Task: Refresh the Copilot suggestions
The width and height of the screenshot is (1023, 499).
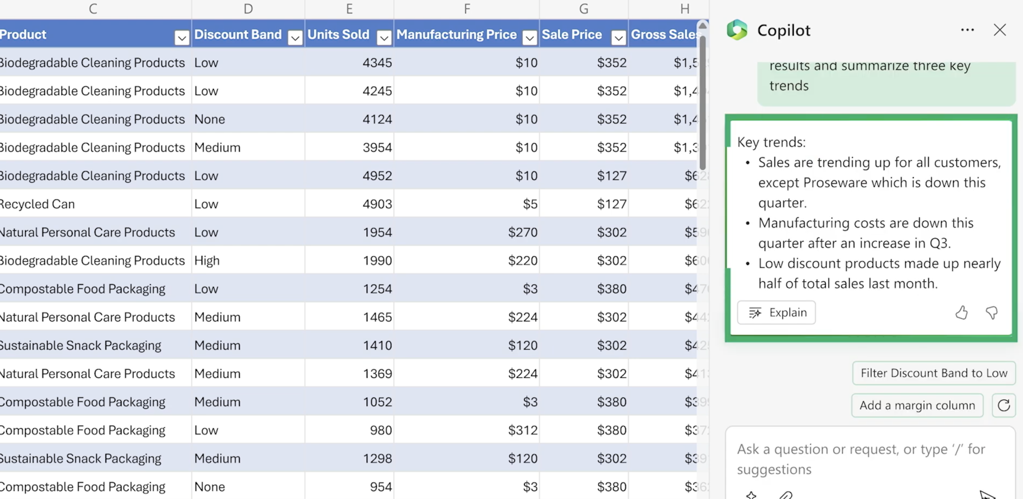Action: point(1003,405)
